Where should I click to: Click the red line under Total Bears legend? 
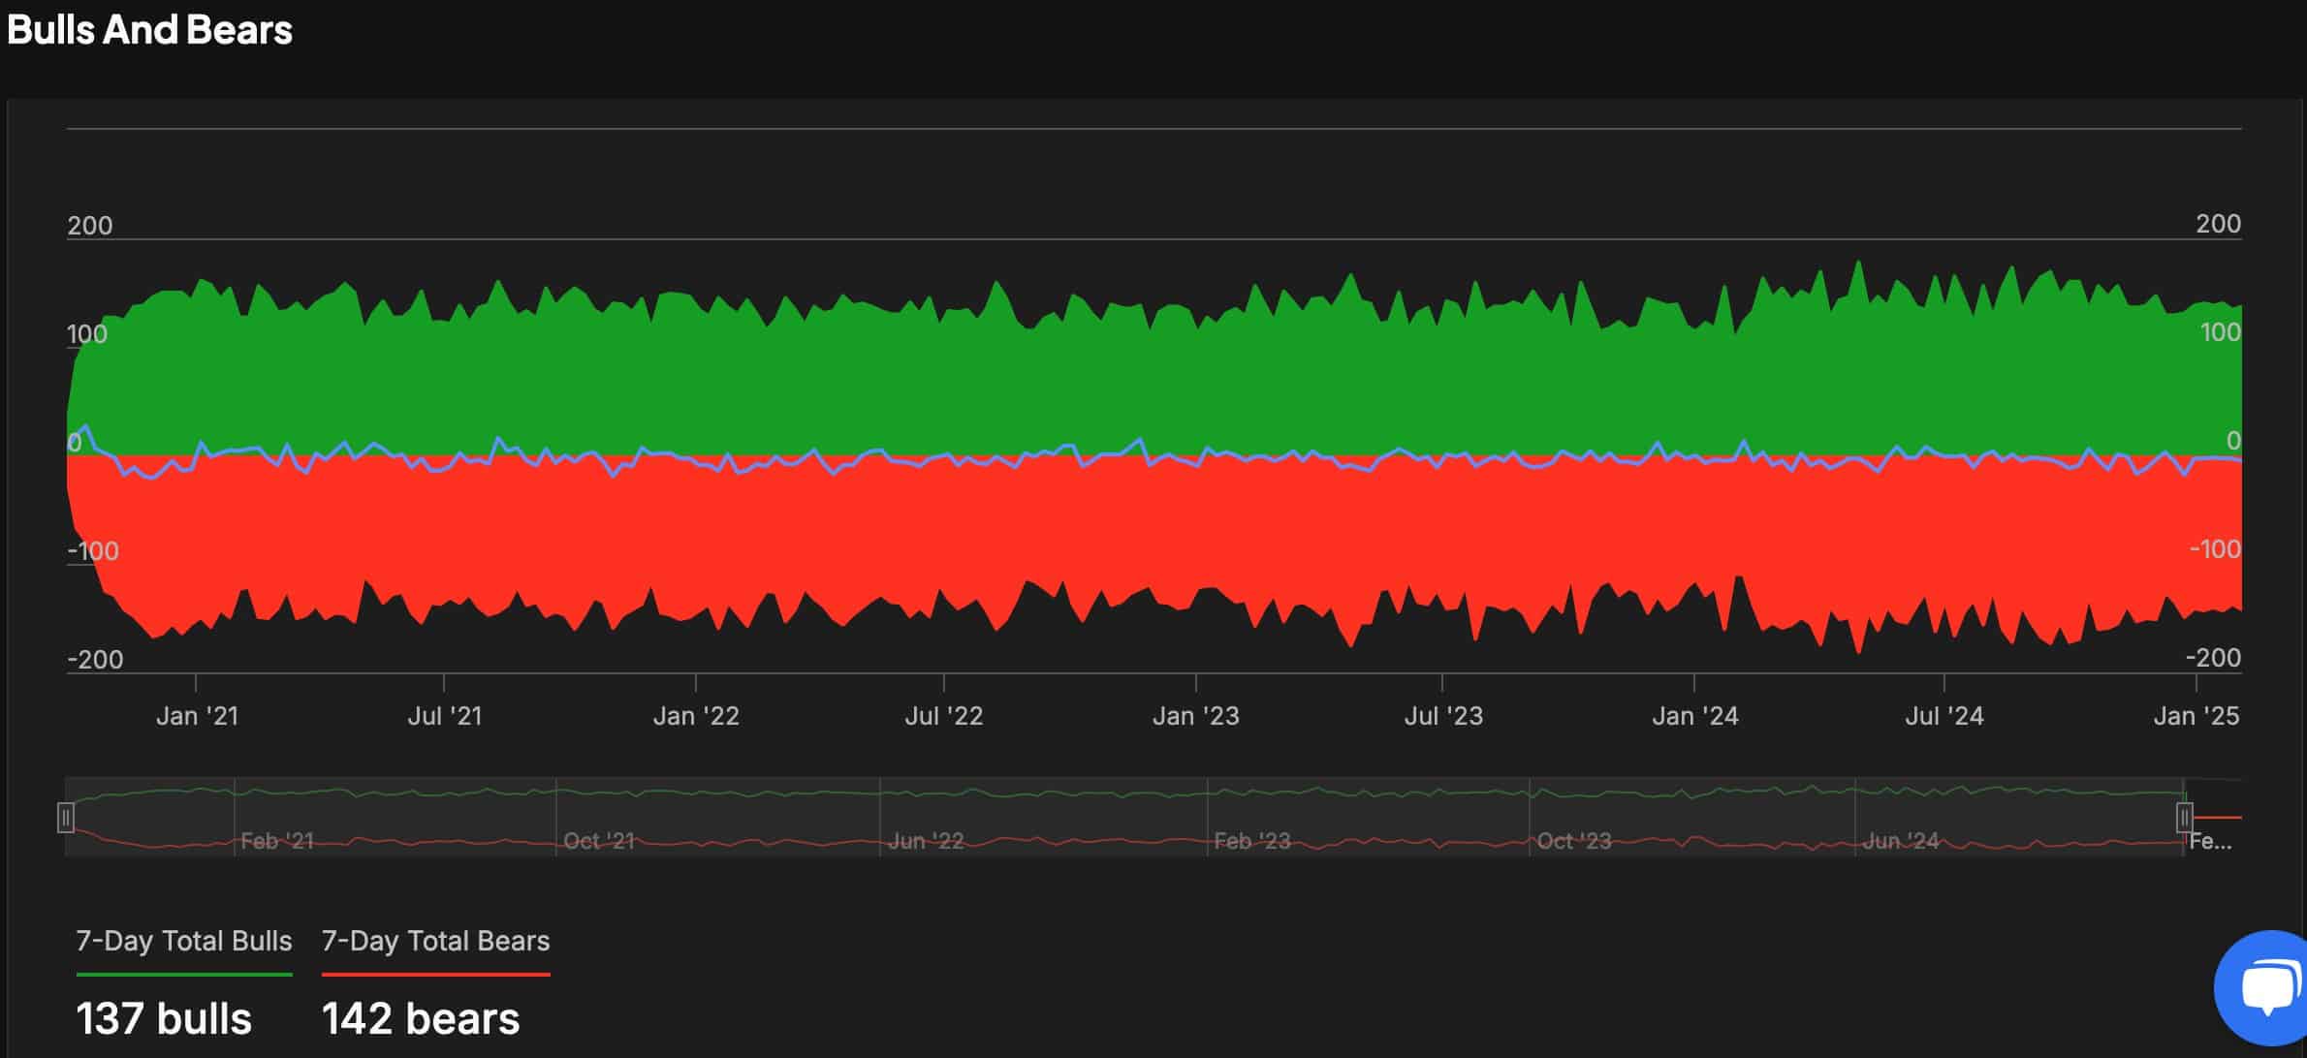coord(435,974)
